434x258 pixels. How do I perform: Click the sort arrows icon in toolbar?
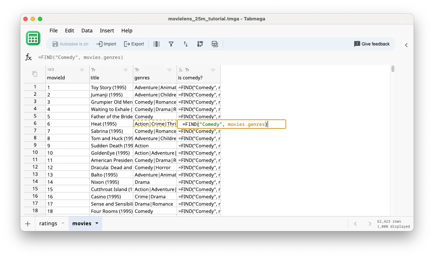point(186,44)
